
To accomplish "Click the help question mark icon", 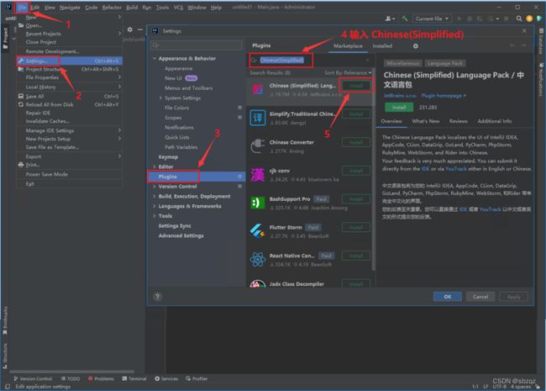I will [x=157, y=297].
